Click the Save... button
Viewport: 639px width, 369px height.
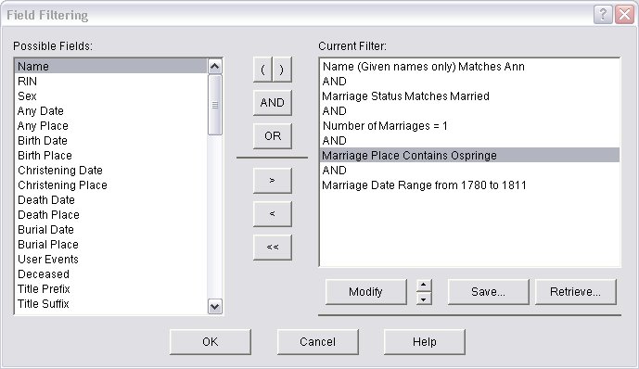(x=488, y=292)
